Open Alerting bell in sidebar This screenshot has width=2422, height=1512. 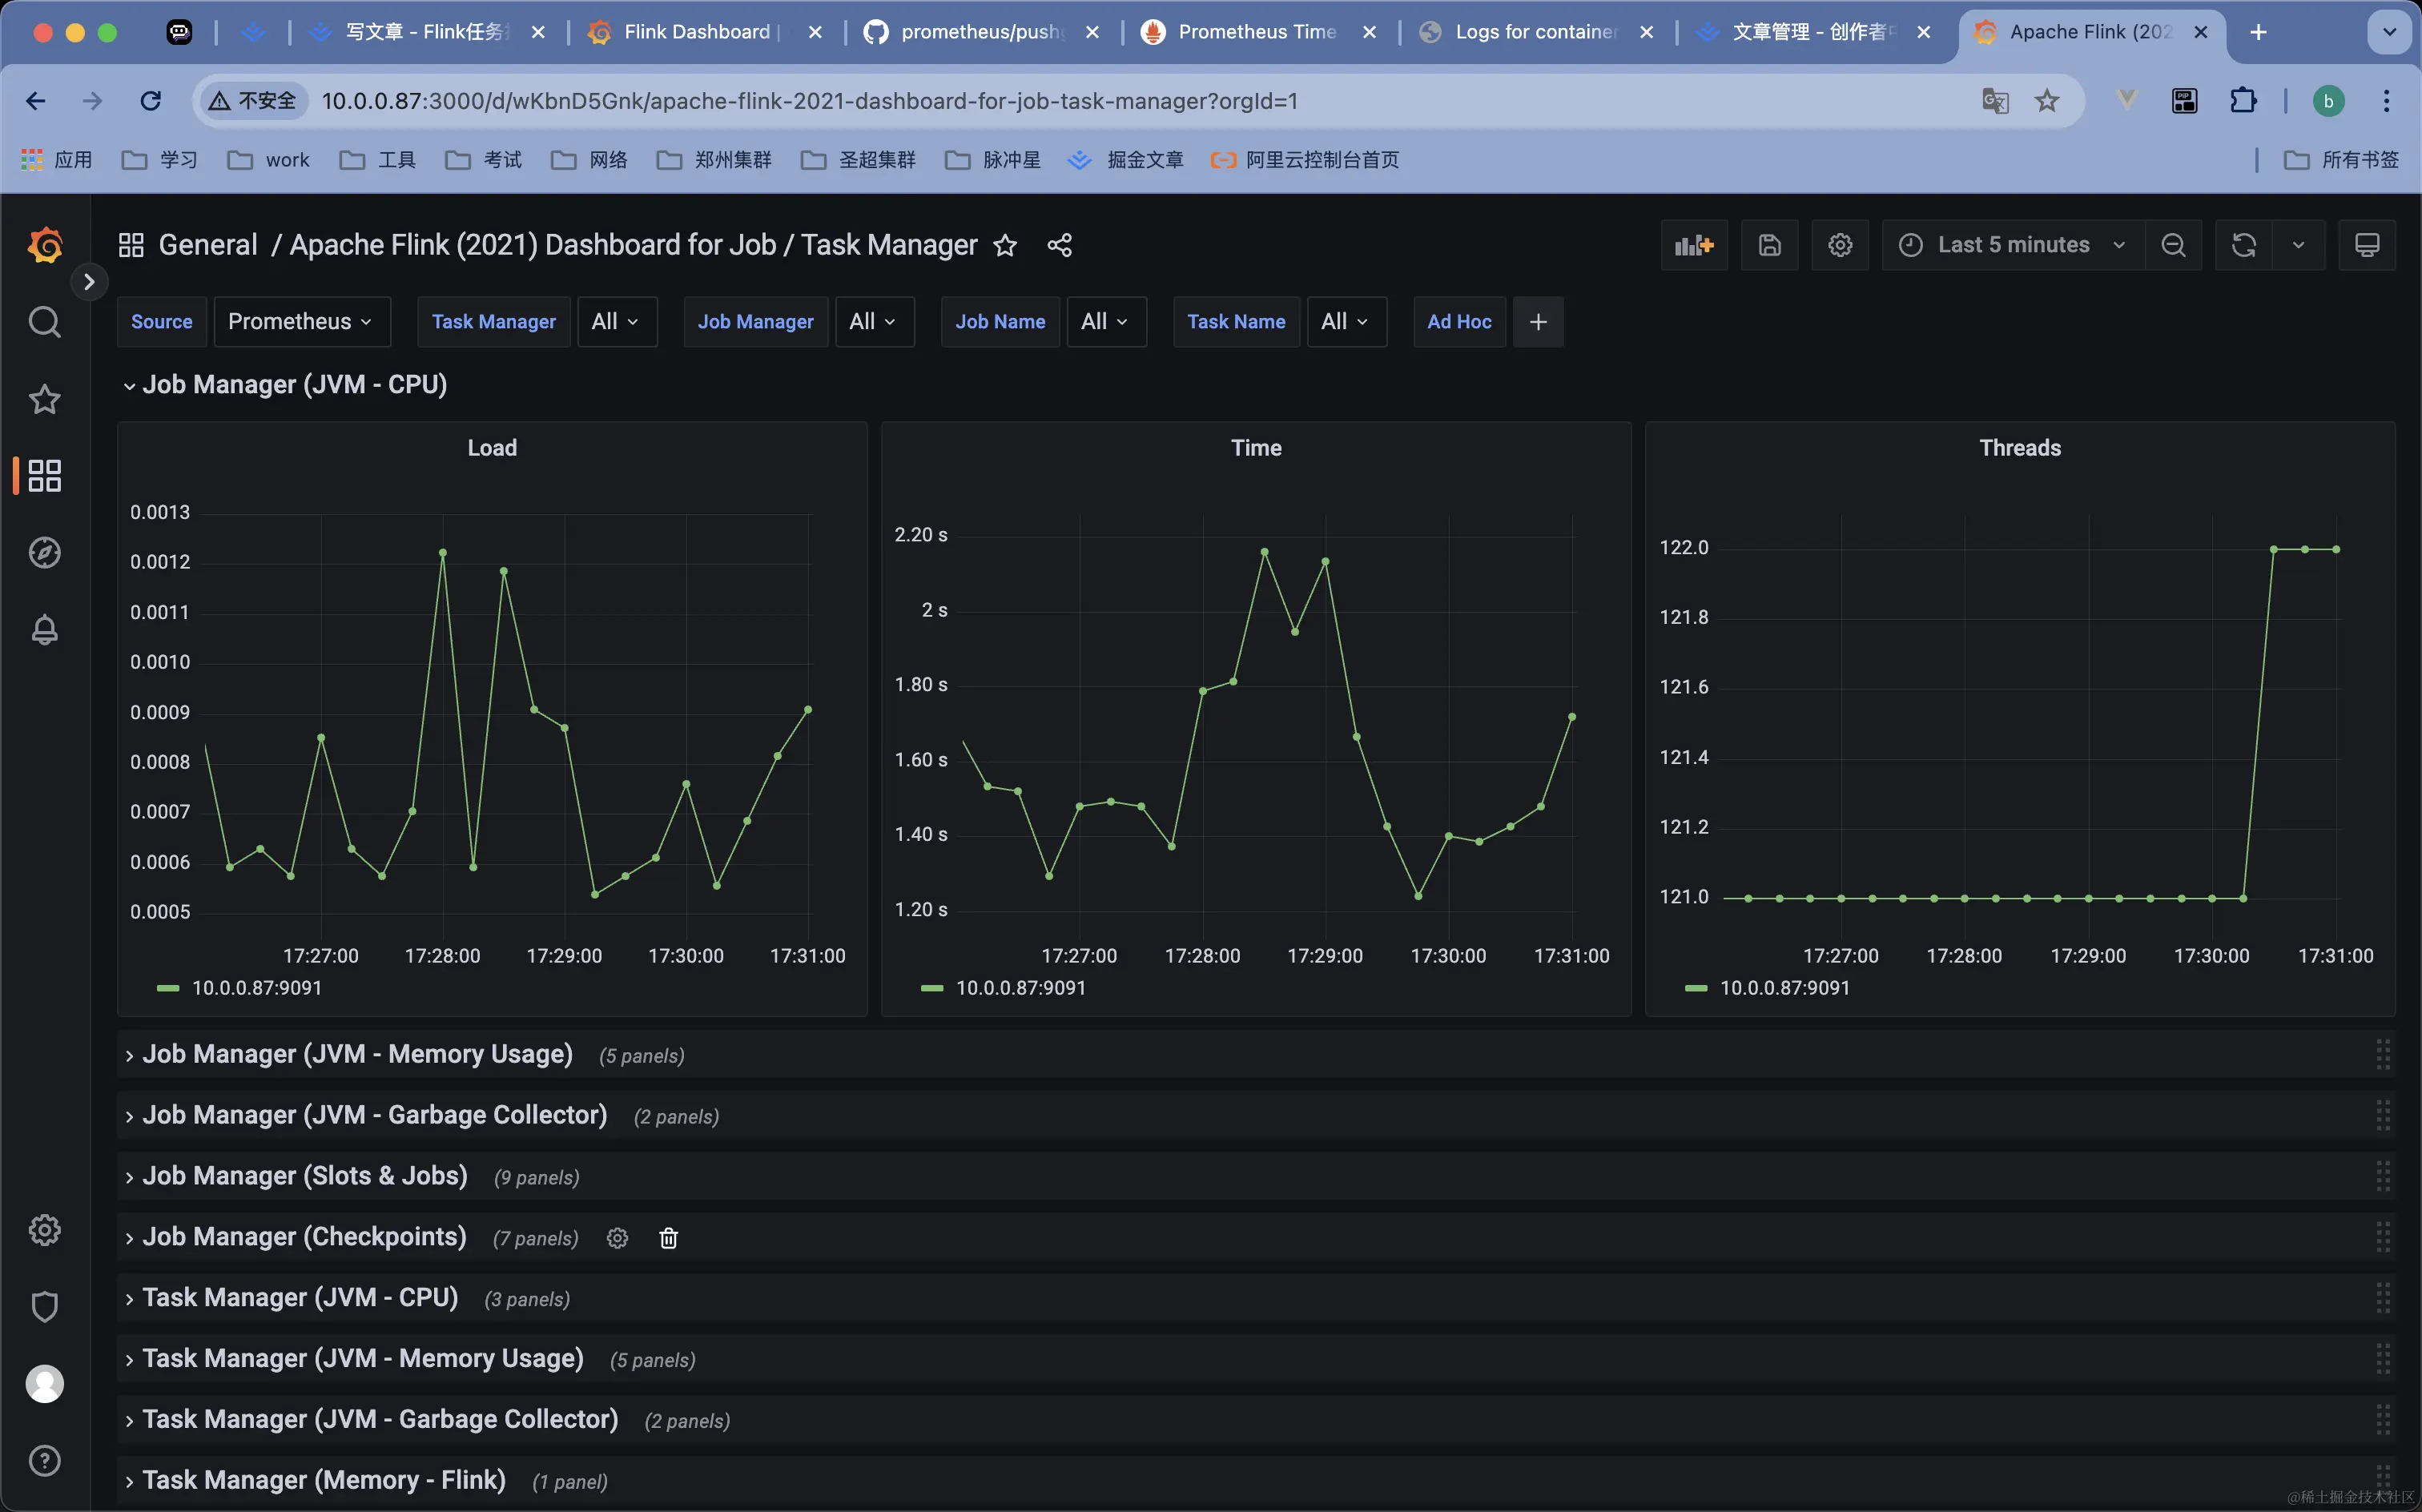click(44, 630)
